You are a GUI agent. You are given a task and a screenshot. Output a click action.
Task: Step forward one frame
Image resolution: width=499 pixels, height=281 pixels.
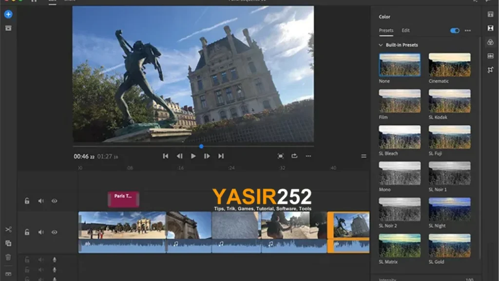pyautogui.click(x=207, y=156)
